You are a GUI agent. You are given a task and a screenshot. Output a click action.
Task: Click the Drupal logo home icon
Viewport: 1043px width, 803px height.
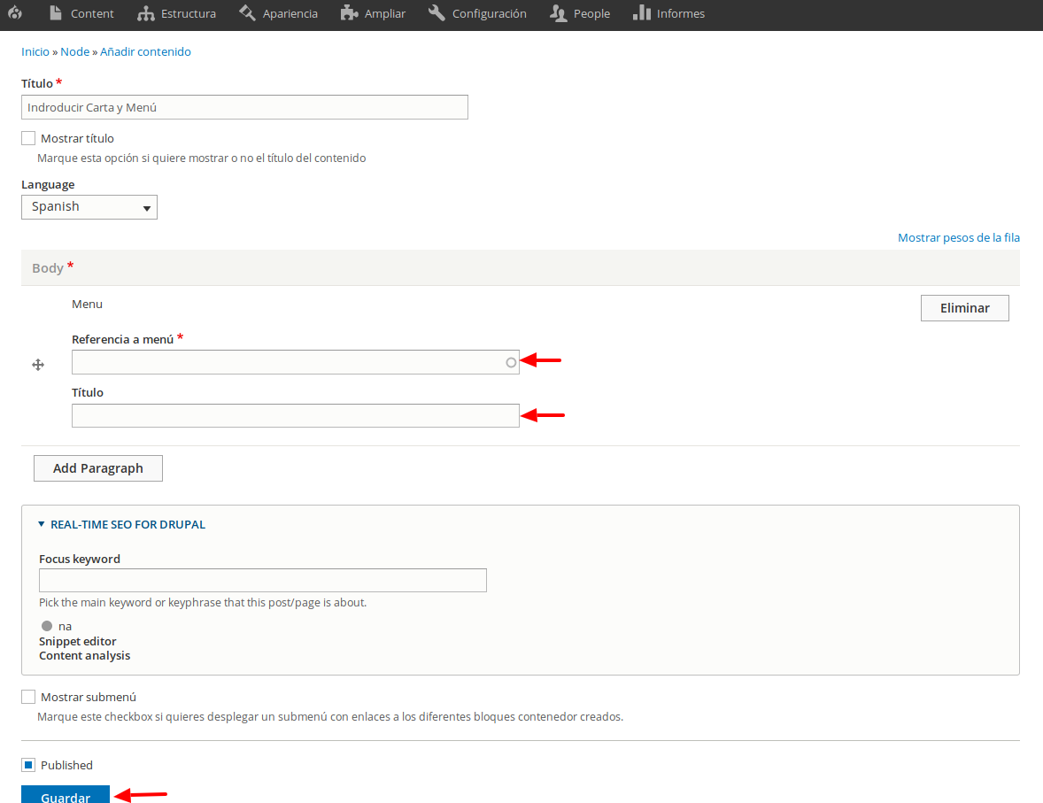[x=15, y=12]
